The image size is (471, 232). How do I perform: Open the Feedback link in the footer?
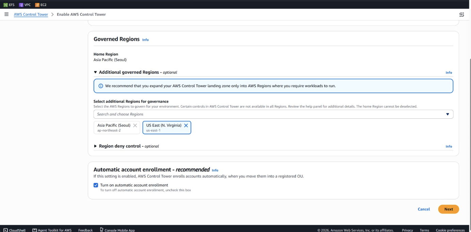coord(85,230)
